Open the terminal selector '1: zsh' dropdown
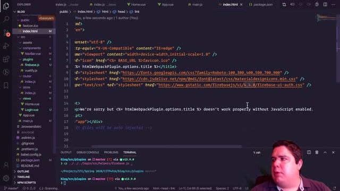Image resolution: width=340 pixels, height=191 pixels. [x=257, y=153]
